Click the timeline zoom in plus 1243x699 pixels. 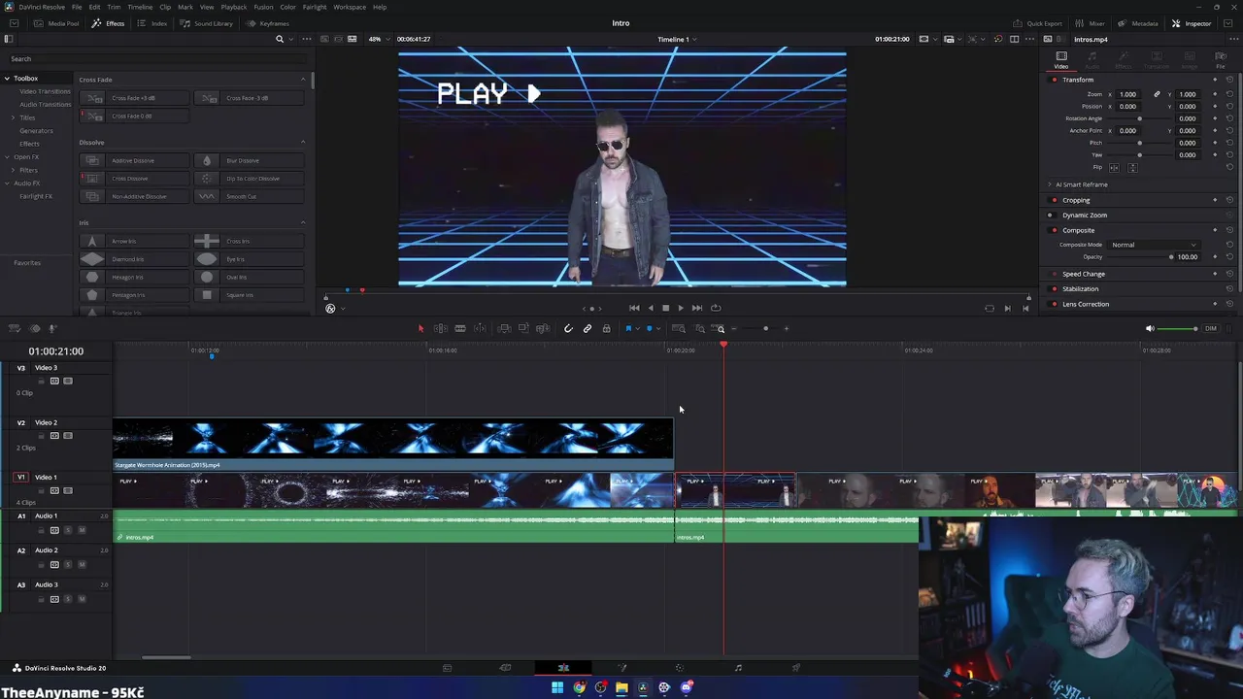point(787,329)
